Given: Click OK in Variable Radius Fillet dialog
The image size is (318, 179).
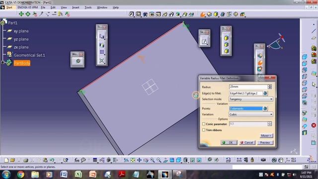Looking at the screenshot, I should (x=229, y=143).
